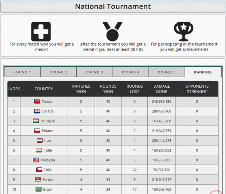The width and height of the screenshot is (226, 194).
Task: Open the Round 2 tab
Action: coord(59,72)
